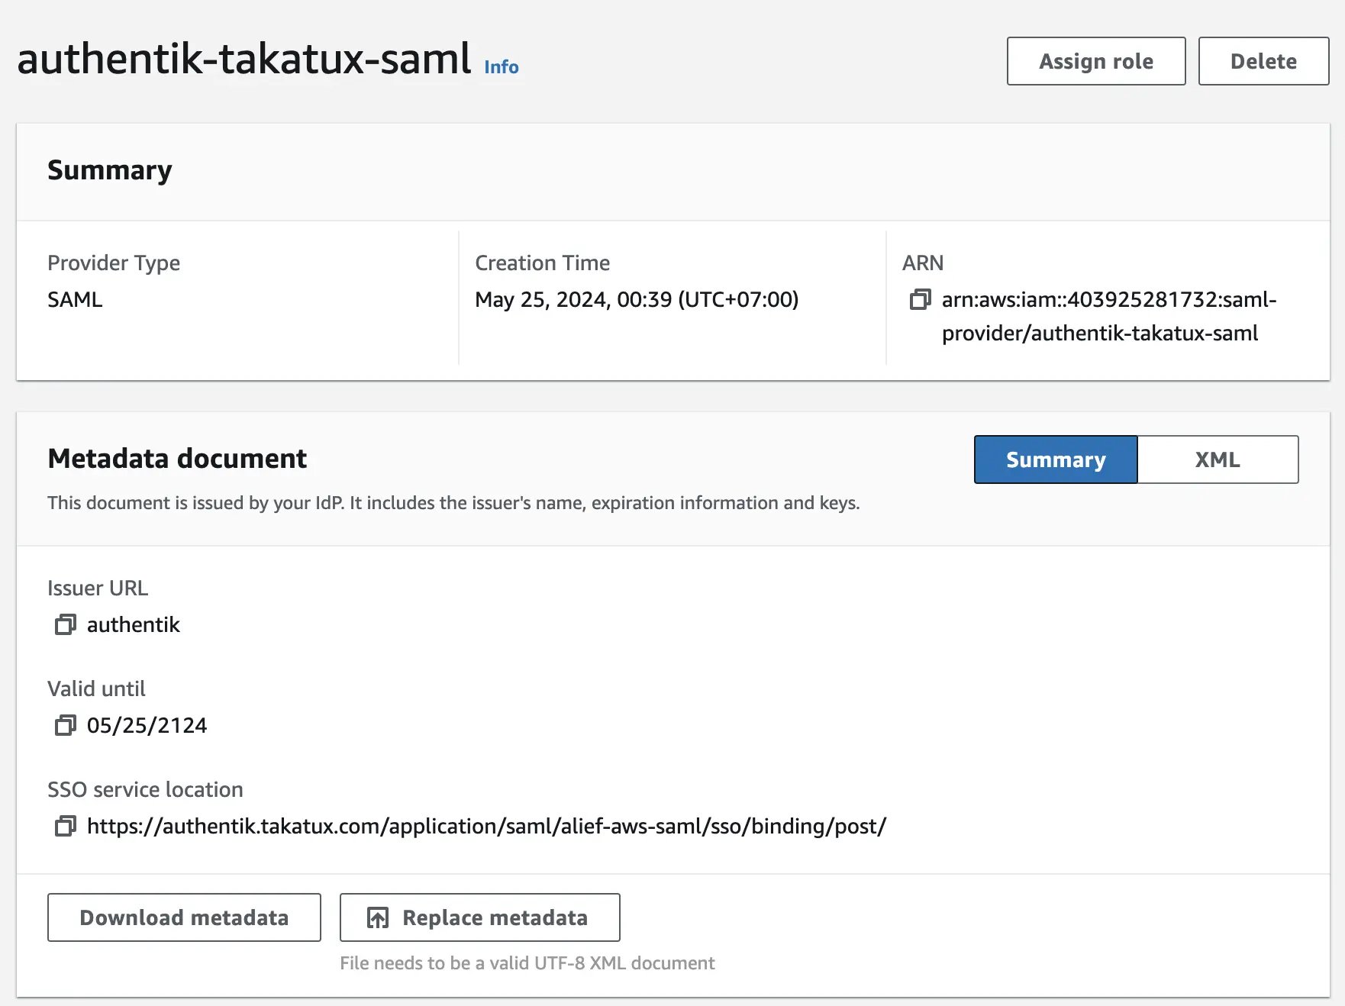Screen dimensions: 1345x1006
Task: Click the Valid until value 05/25/2124
Action: coord(147,725)
